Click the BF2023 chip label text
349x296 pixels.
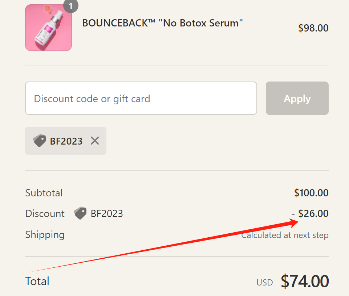[x=66, y=141]
